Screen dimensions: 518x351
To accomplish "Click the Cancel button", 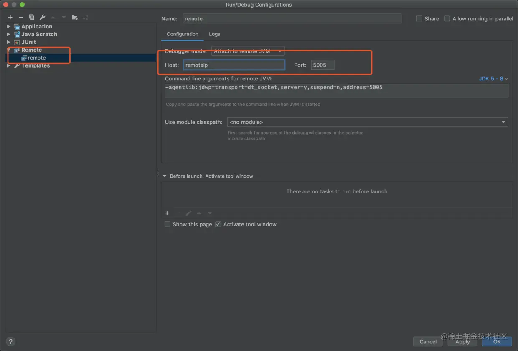I will [x=428, y=342].
